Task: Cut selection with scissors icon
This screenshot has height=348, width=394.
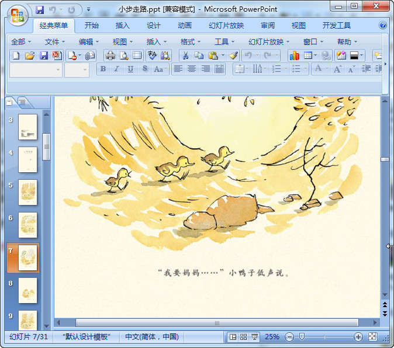Action: (185, 55)
